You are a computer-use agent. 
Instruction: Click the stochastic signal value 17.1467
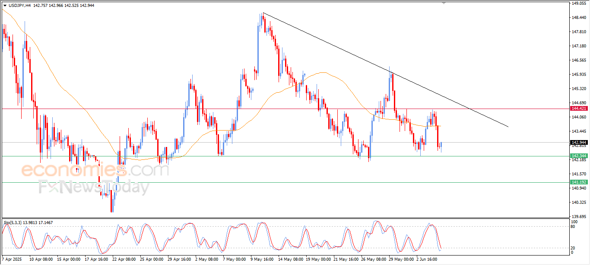pos(45,222)
